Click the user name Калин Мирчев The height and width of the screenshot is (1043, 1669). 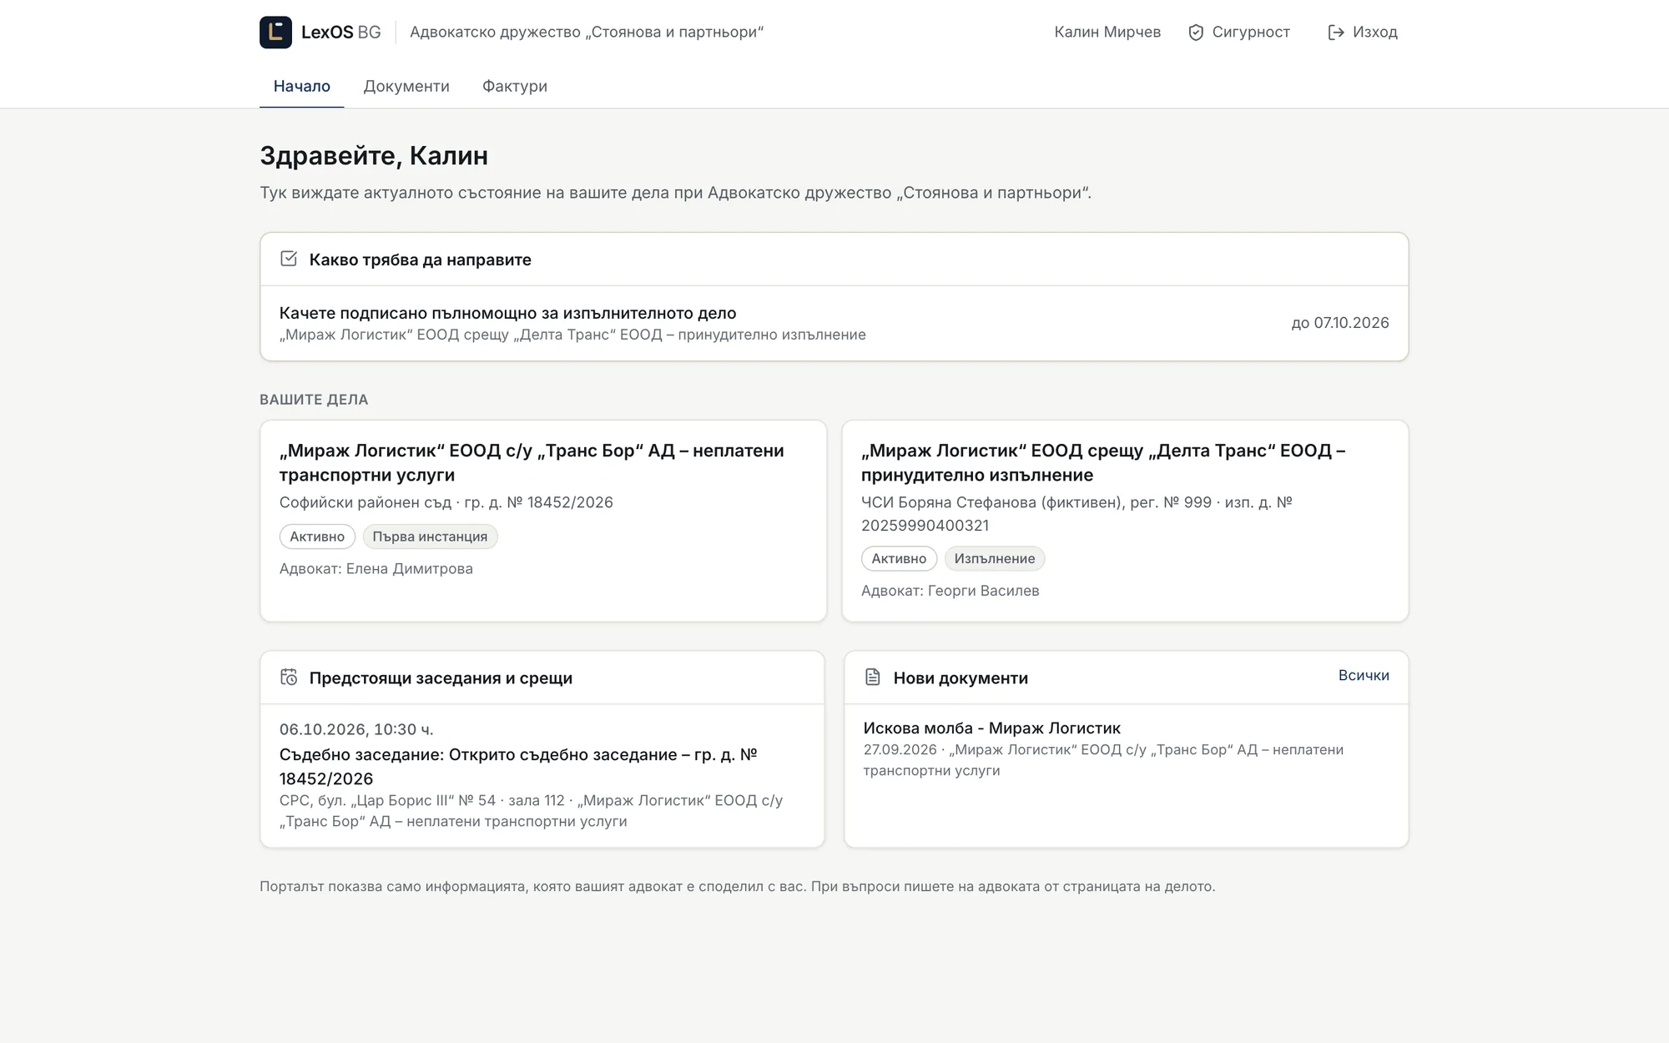coord(1107,33)
